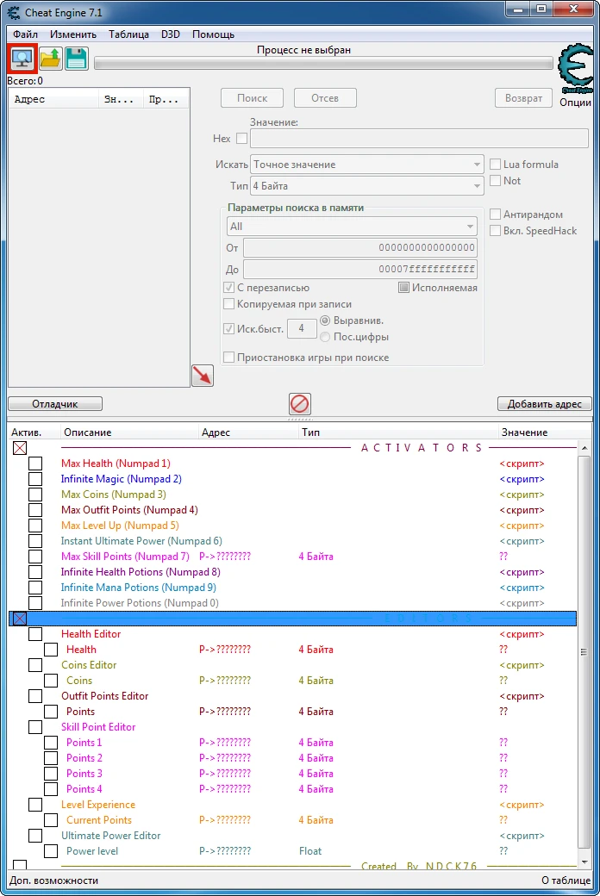Image resolution: width=600 pixels, height=896 pixels.
Task: Click the Возврат button
Action: pyautogui.click(x=523, y=97)
